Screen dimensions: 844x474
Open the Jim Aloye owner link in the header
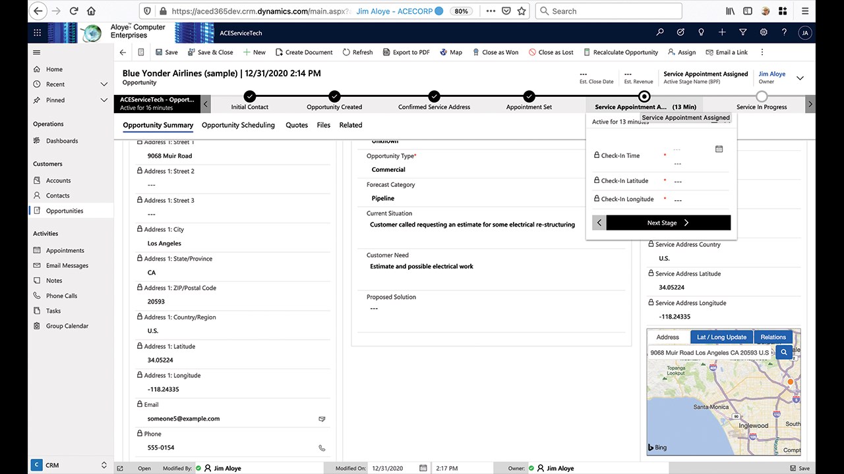(771, 74)
